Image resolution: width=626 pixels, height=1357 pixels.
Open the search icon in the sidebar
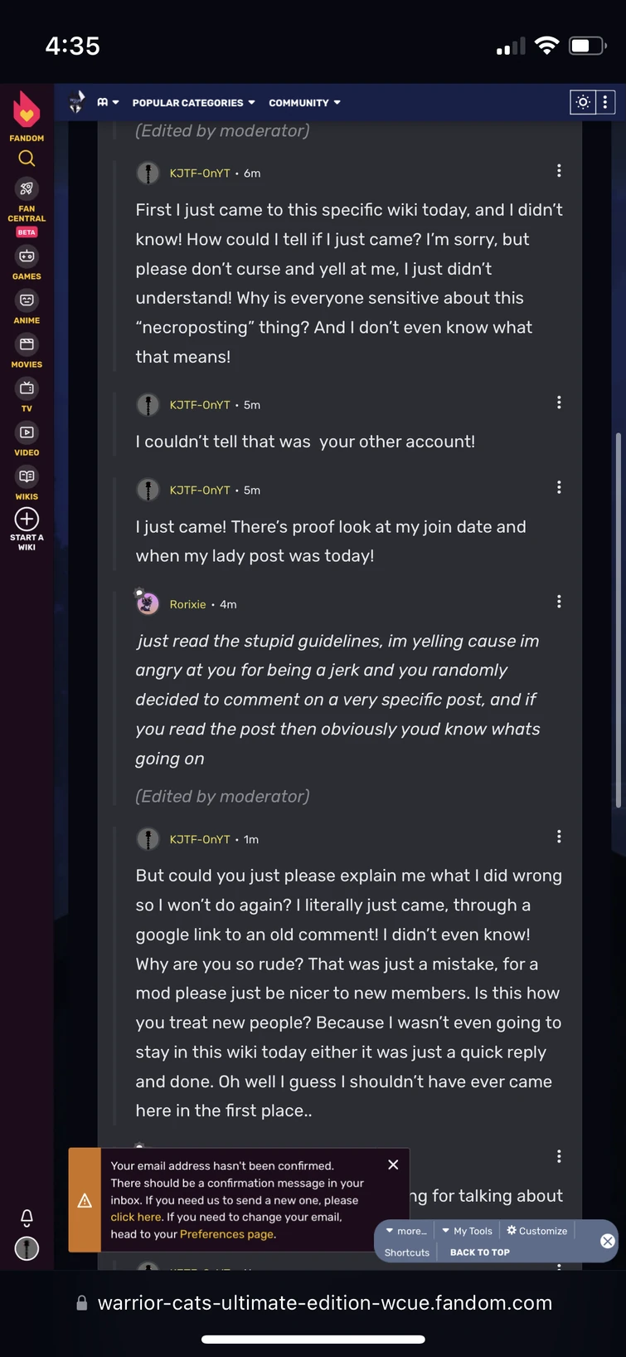pyautogui.click(x=26, y=158)
